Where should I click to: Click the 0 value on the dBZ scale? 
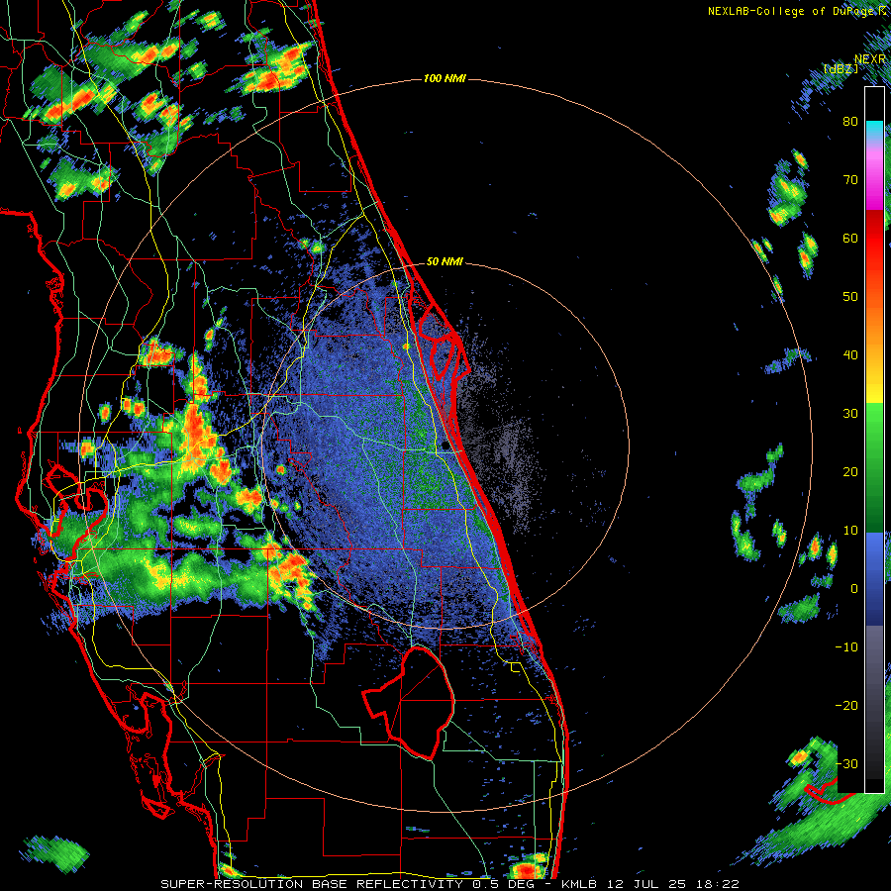(x=854, y=589)
